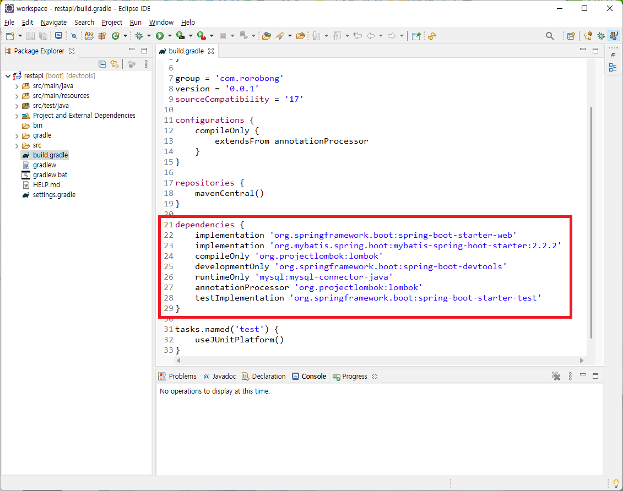Switch to the Java Browsing perspective icon
Screen dimensions: 623x491
coord(588,36)
